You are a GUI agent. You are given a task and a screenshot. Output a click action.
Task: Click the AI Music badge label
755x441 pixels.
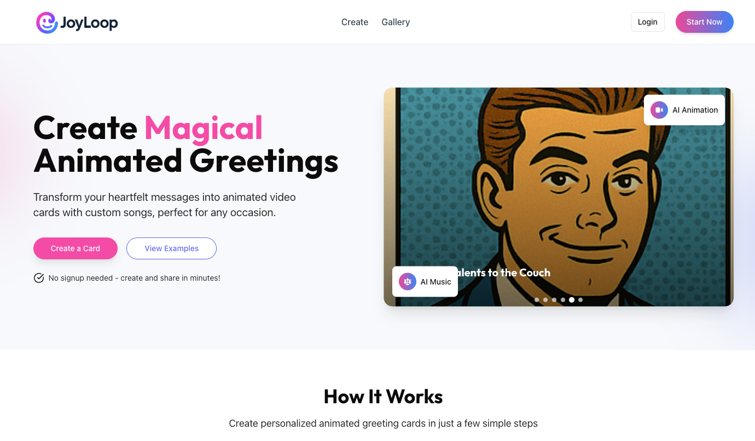[x=435, y=282]
